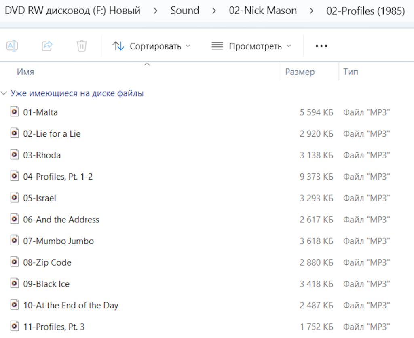Image resolution: width=414 pixels, height=338 pixels.
Task: Sort by the Размер column header
Action: [x=300, y=72]
